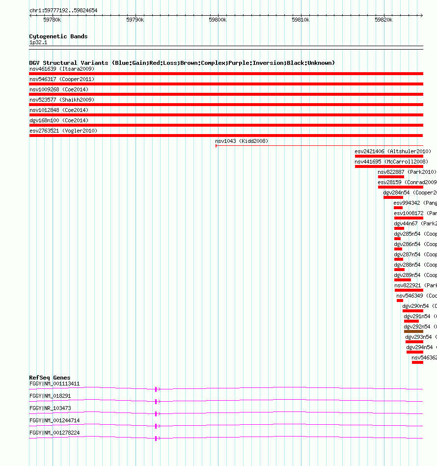Click the nsv546362 variant label
437x466 pixels.
click(x=424, y=357)
